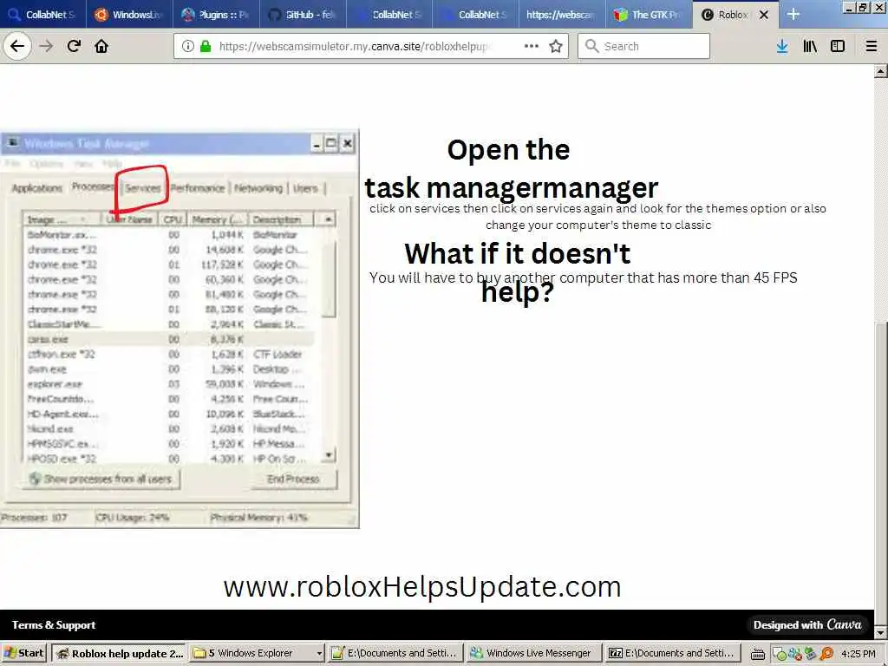Switch to The GTK tab
The image size is (888, 666).
click(649, 15)
